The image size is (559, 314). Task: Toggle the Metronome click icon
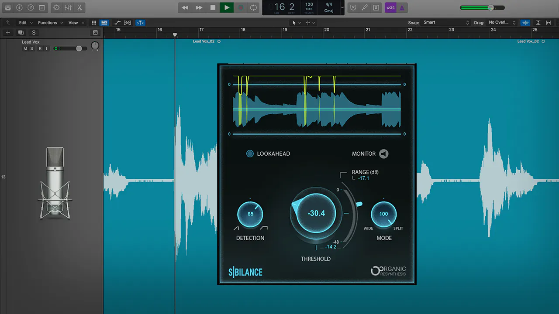(402, 7)
